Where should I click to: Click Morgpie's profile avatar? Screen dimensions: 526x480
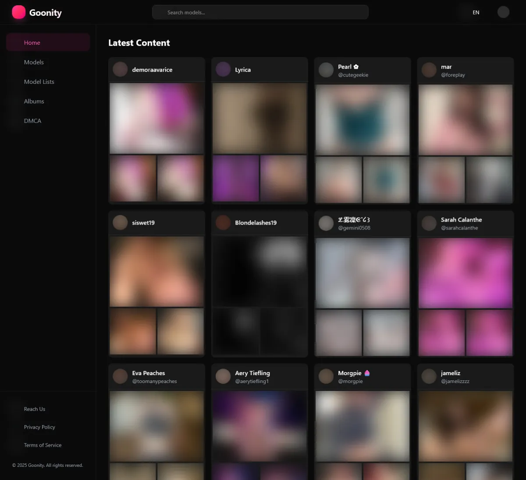pos(326,376)
